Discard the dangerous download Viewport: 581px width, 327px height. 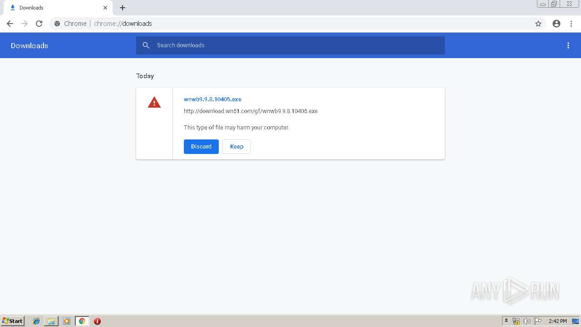click(x=201, y=147)
